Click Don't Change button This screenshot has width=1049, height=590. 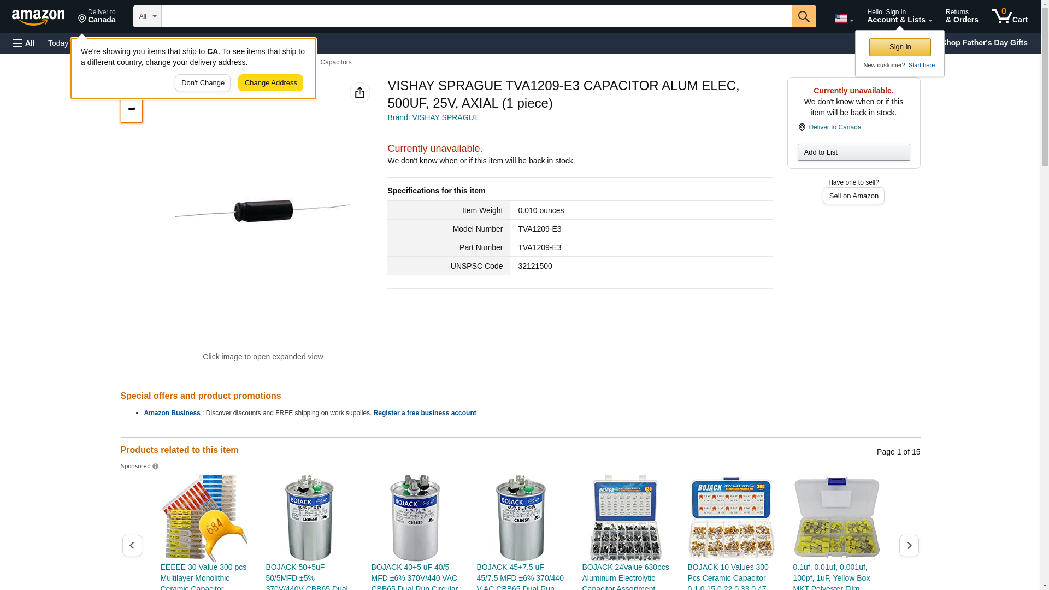point(203,83)
